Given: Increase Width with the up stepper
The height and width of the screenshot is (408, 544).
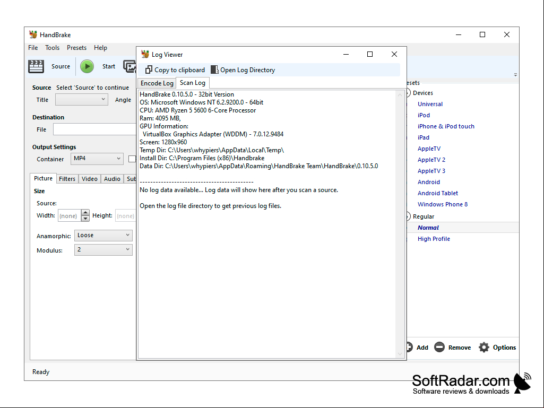Looking at the screenshot, I should coord(85,212).
